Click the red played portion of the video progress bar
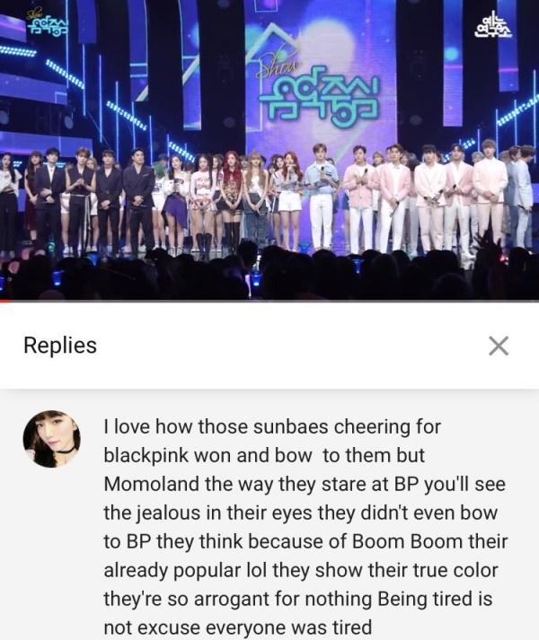The width and height of the screenshot is (539, 640). click(5, 302)
